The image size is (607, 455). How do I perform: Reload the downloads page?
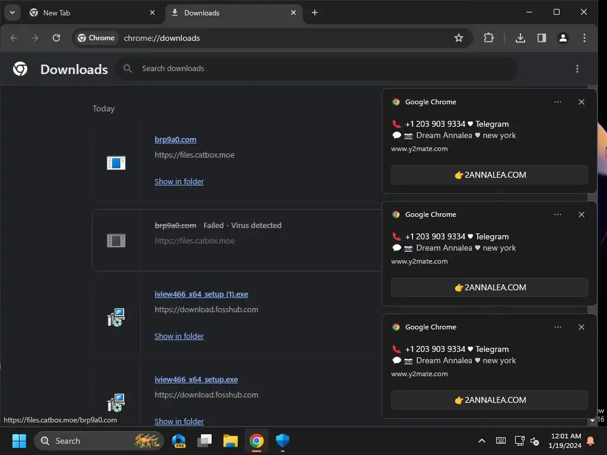[x=56, y=38]
